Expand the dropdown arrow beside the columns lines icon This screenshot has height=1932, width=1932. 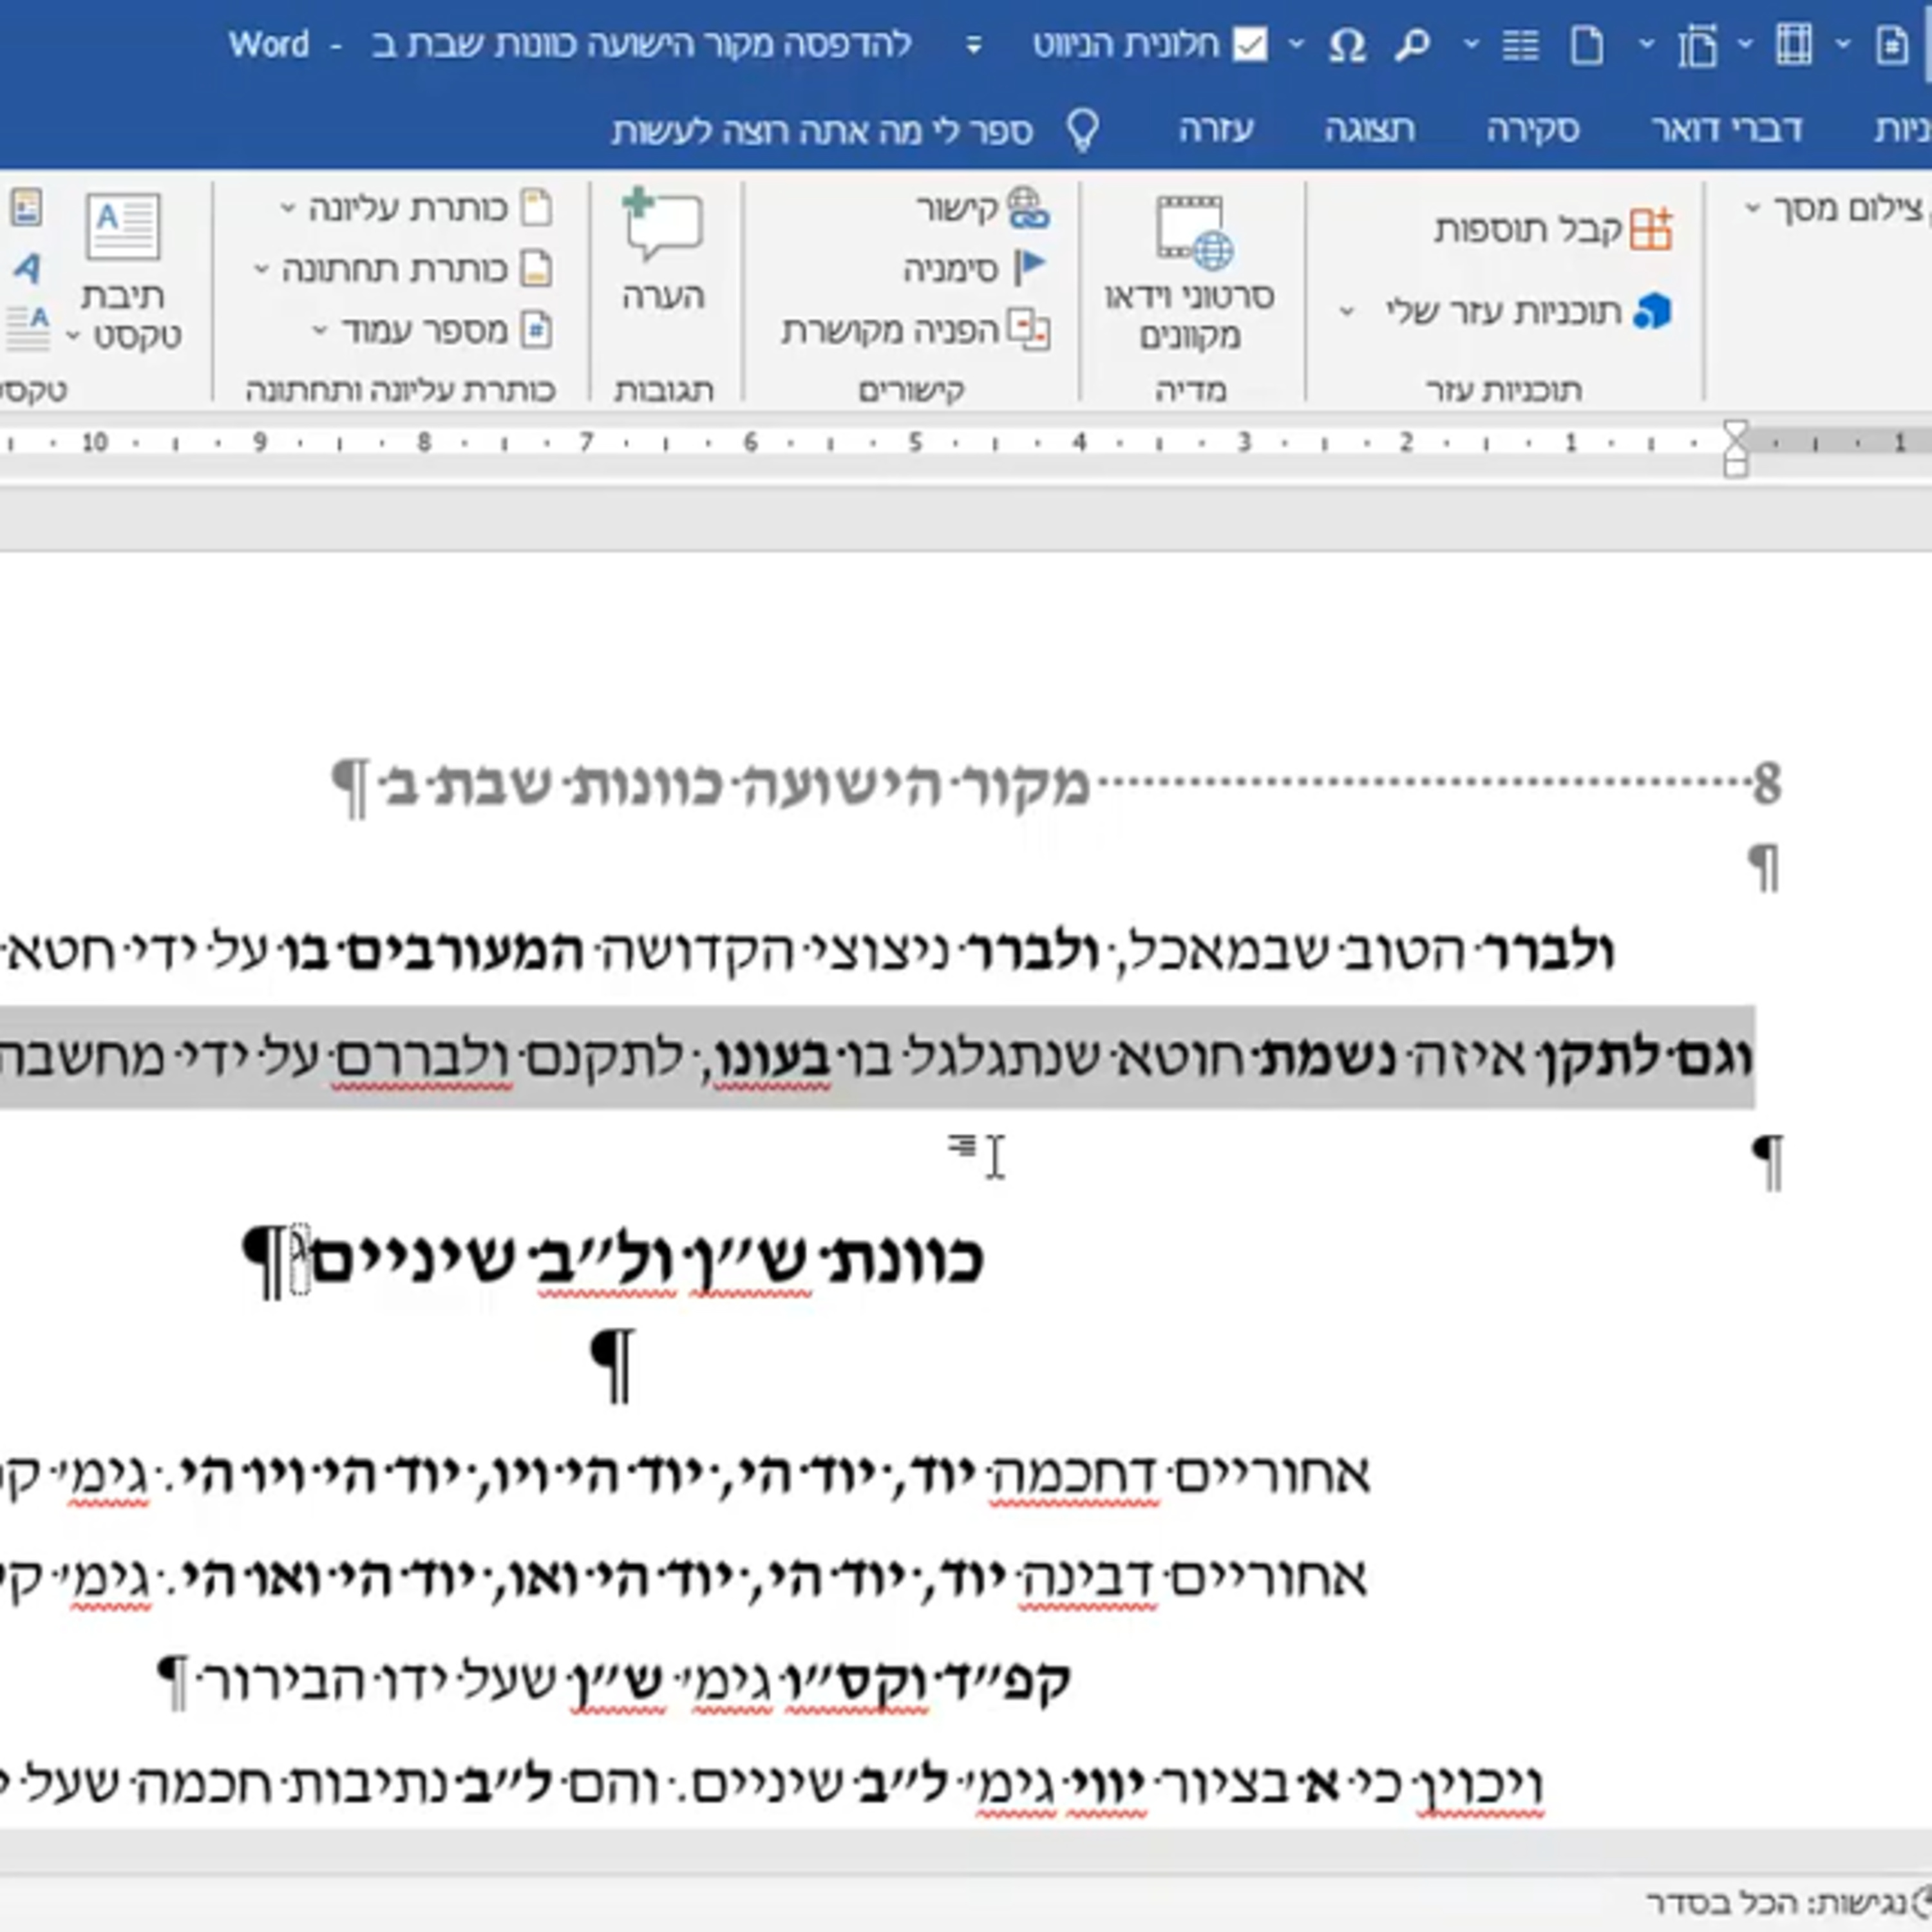click(x=1471, y=44)
